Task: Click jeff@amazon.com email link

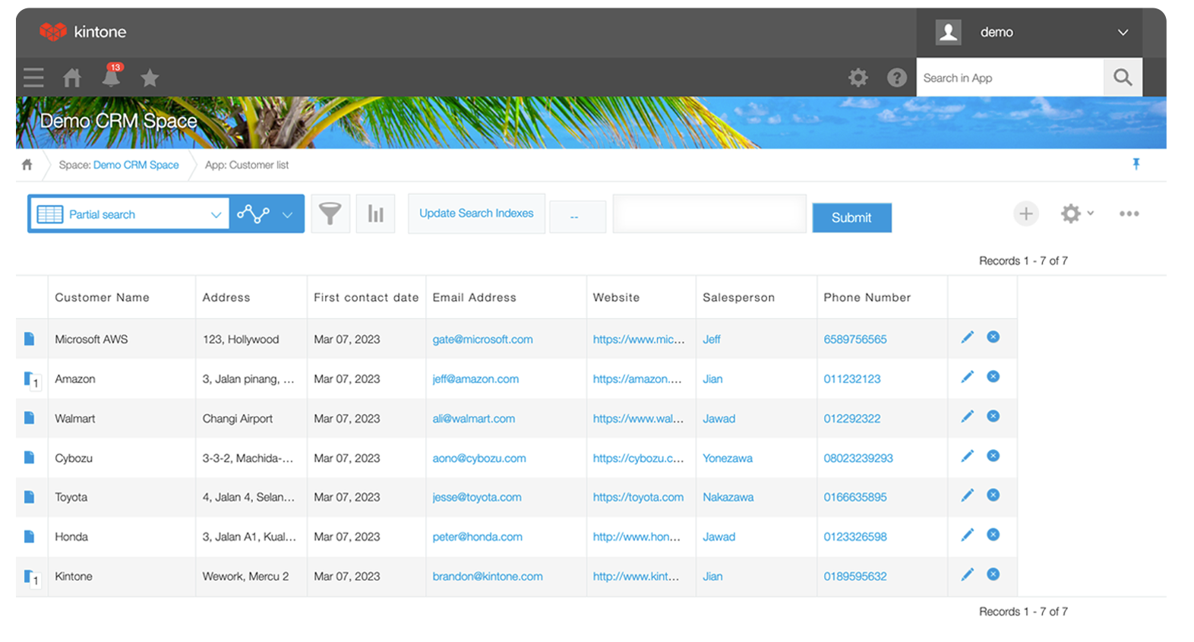Action: pyautogui.click(x=475, y=378)
